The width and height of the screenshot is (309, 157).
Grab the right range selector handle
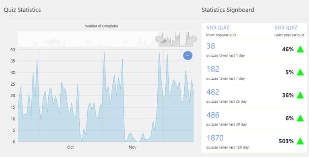coord(194,39)
